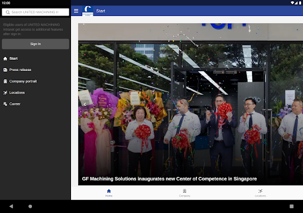This screenshot has width=303, height=213.
Task: Click the newspaper icon beside Press release
Action: tap(5, 70)
